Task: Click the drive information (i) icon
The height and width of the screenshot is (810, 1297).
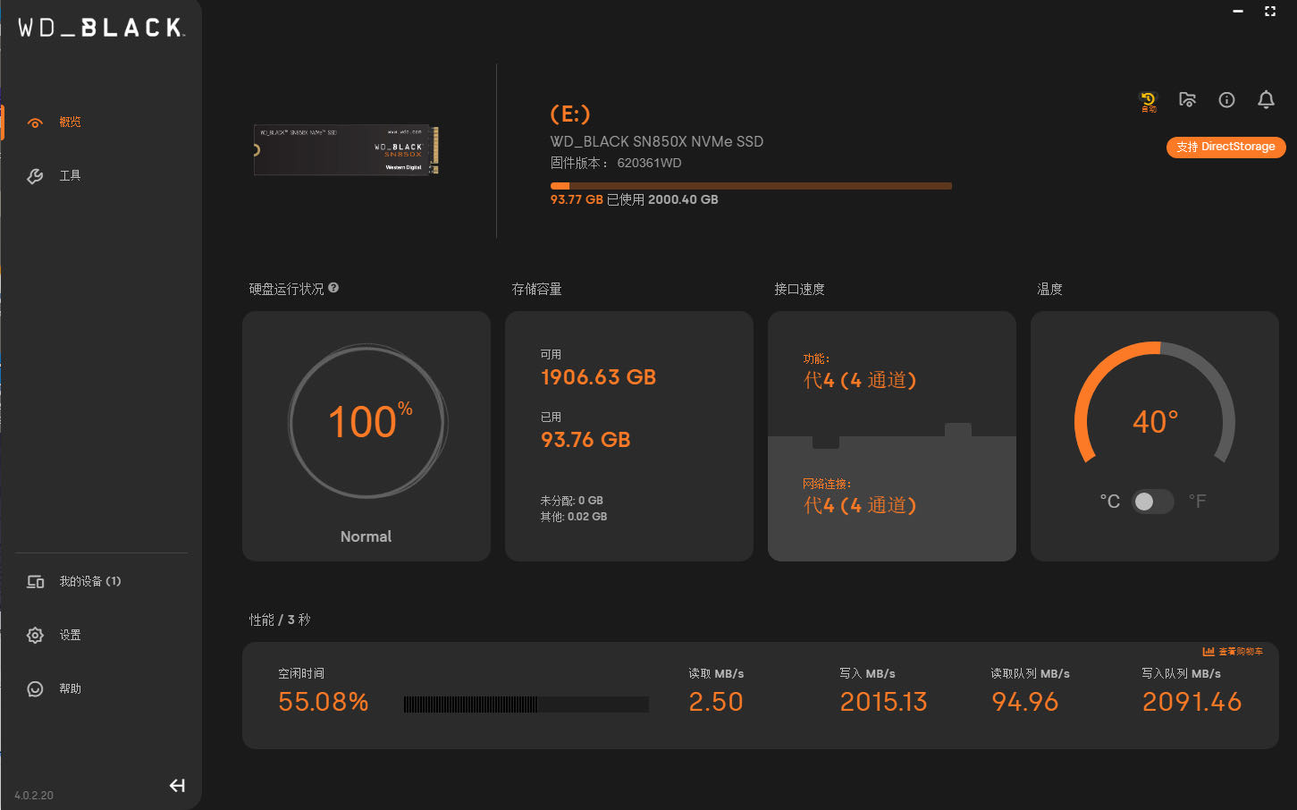Action: coord(1226,100)
